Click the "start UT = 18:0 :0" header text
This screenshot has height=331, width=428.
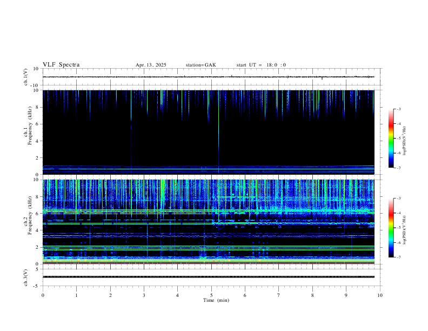pos(261,65)
